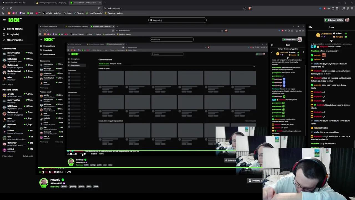
Task: Collapse the chat panel
Action: [310, 27]
